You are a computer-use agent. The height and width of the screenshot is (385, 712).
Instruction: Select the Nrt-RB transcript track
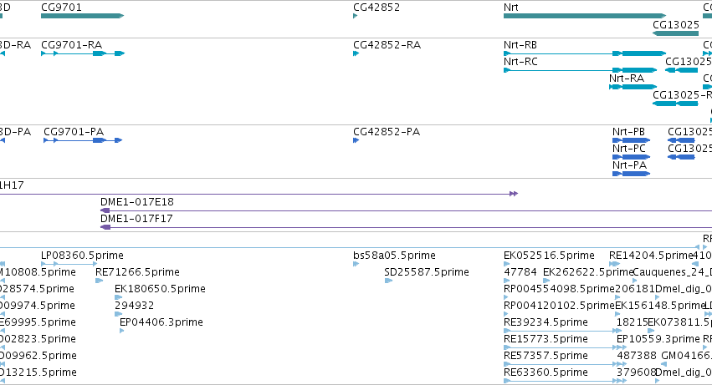(585, 53)
